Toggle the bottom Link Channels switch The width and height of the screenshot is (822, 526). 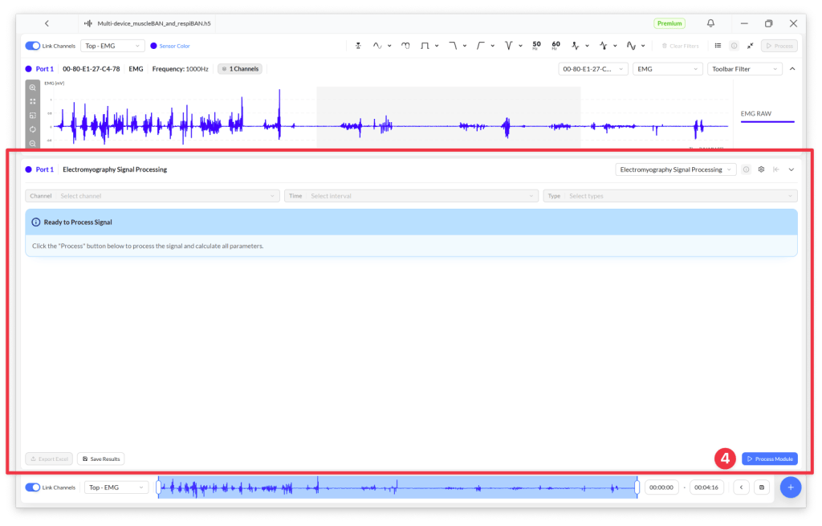(x=32, y=487)
